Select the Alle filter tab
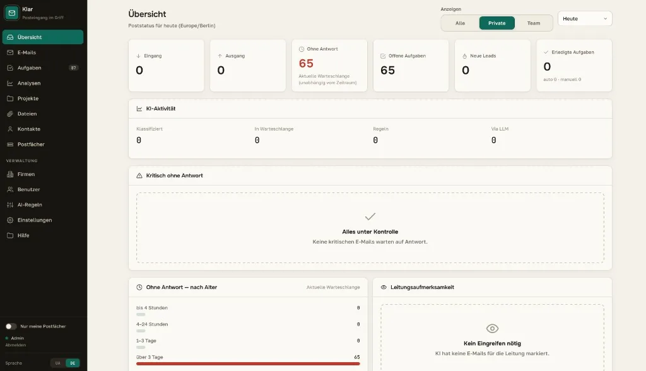Image resolution: width=646 pixels, height=371 pixels. click(x=460, y=23)
